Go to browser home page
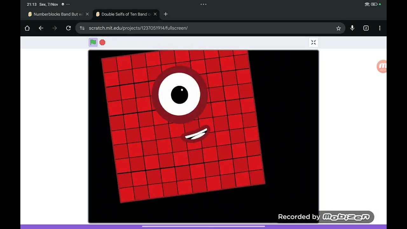The width and height of the screenshot is (407, 229). [27, 28]
